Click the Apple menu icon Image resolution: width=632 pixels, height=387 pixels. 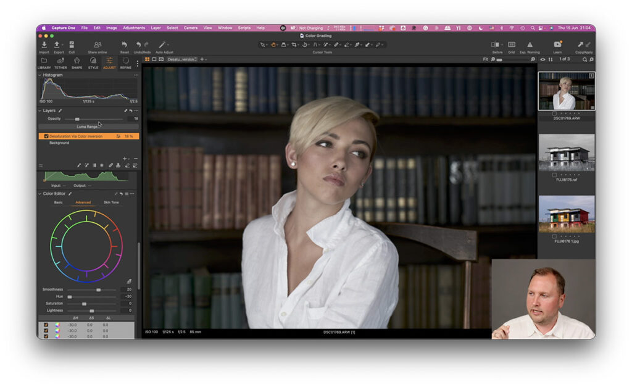[x=44, y=28]
